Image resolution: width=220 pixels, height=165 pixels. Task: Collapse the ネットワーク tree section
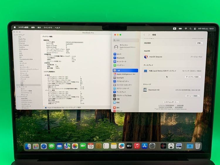click(x=17, y=87)
